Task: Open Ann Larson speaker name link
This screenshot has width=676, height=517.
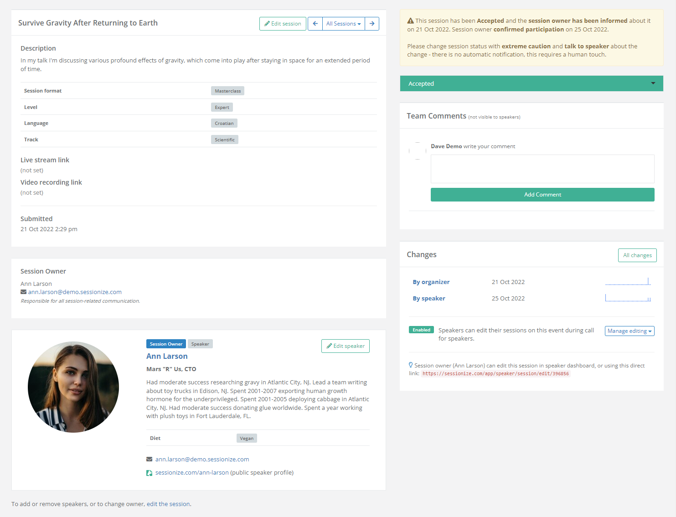Action: [167, 357]
